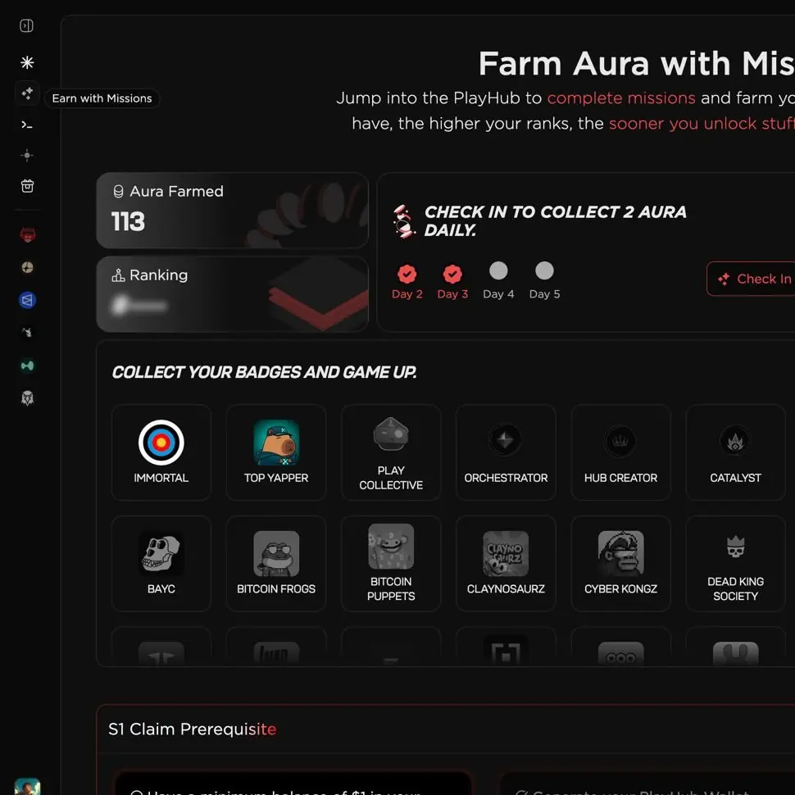
Task: Open the Ranking card
Action: pos(232,294)
